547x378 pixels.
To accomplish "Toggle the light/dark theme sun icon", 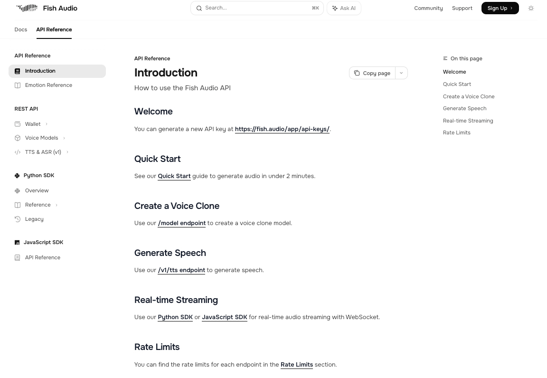I will click(531, 8).
